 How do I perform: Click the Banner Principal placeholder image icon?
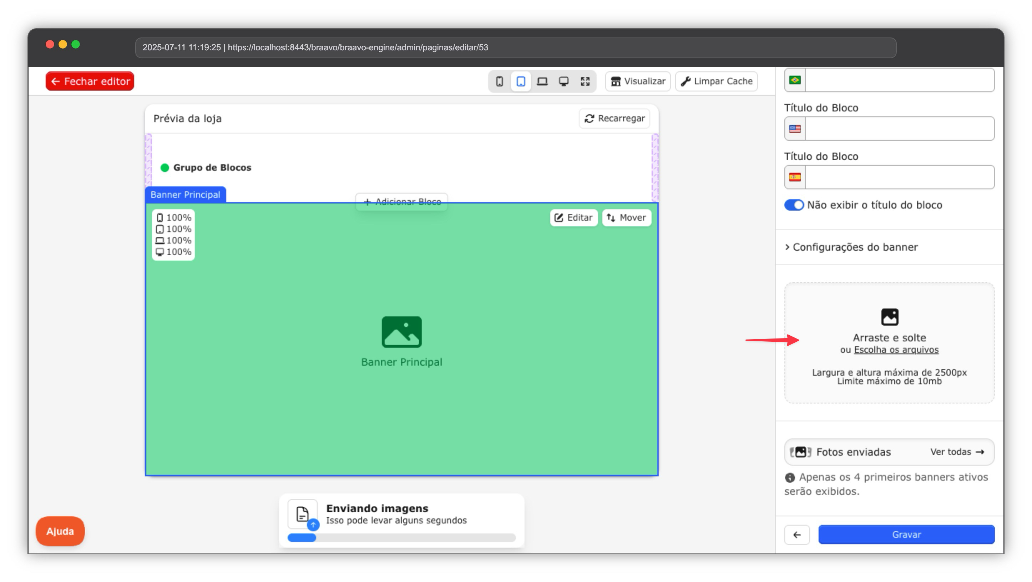click(x=401, y=332)
